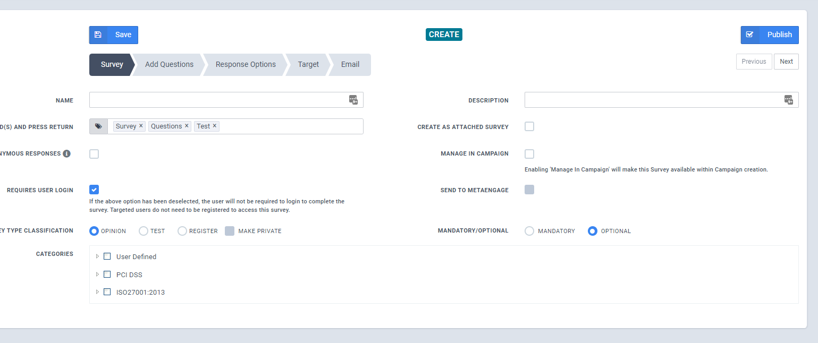Enable Manage In Campaign checkbox
Screen dimensions: 818x343
[x=529, y=154]
